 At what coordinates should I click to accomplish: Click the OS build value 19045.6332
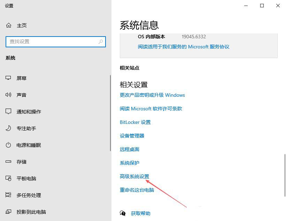click(194, 37)
